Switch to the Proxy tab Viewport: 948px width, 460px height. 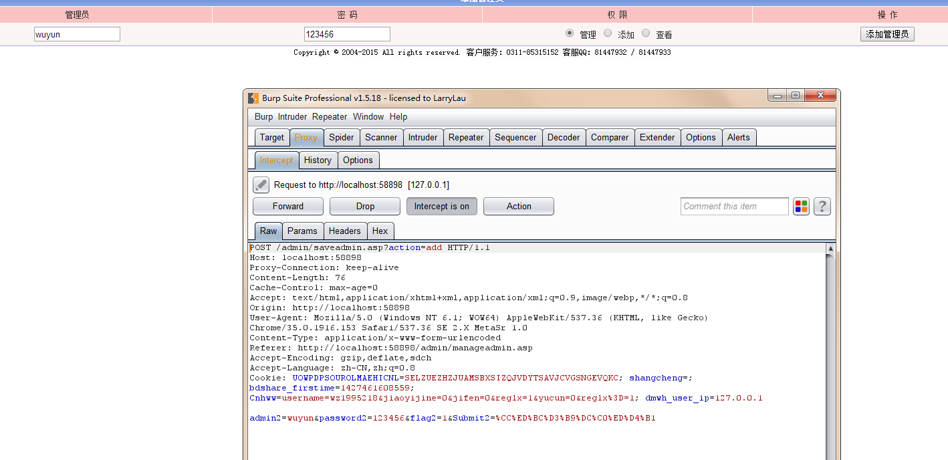pos(306,138)
